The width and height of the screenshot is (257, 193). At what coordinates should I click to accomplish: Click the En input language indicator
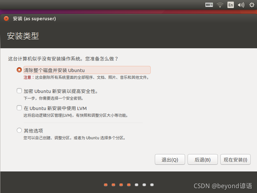231,5
